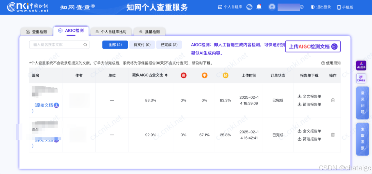This screenshot has height=174, width=372.
Task: Click the chat bubble icon in the header
Action: pyautogui.click(x=249, y=7)
